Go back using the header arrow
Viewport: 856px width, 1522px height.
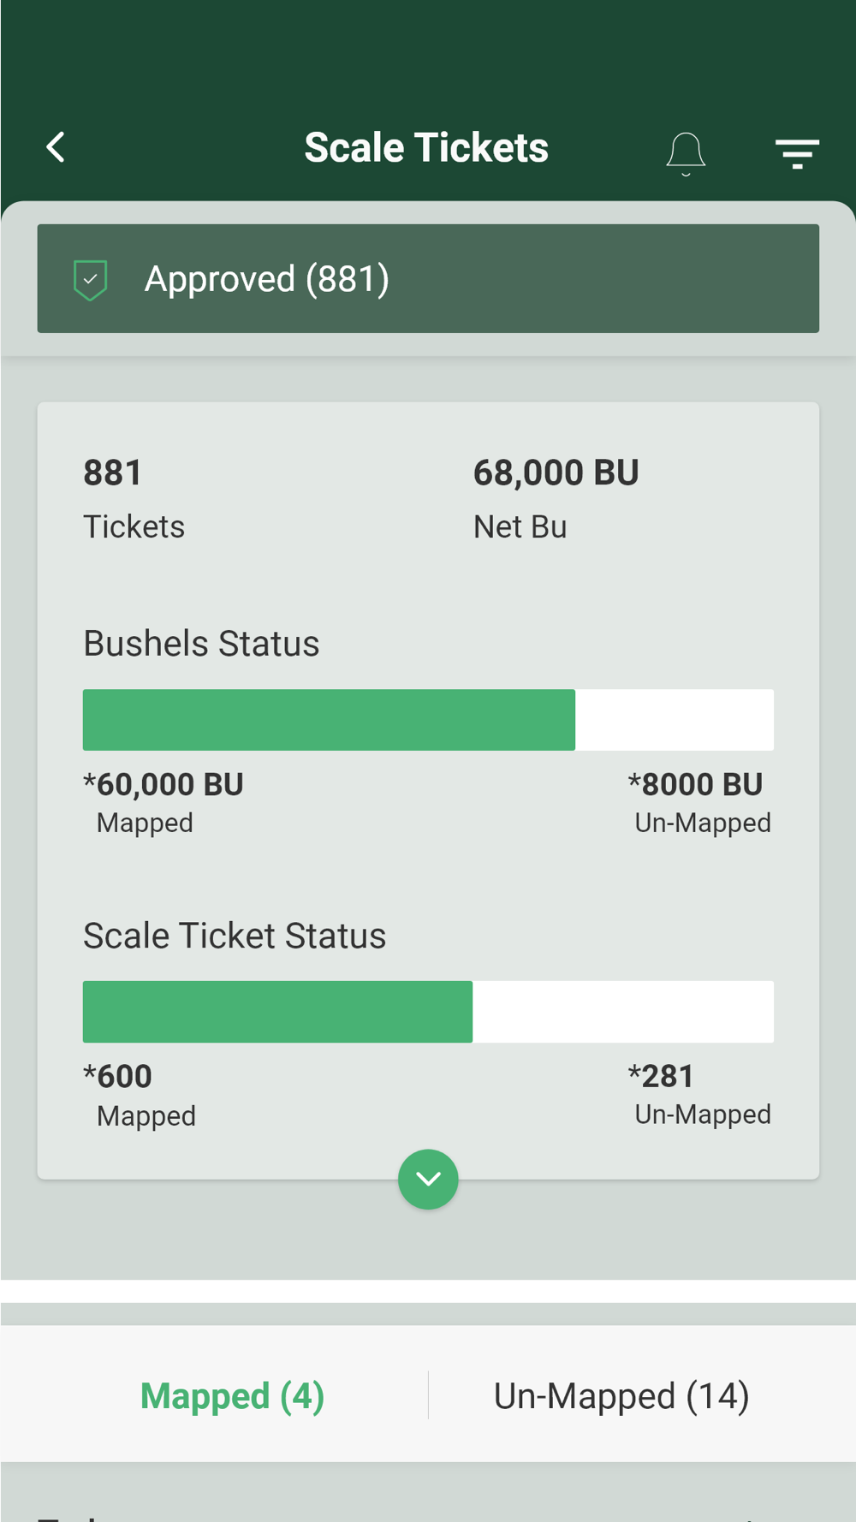click(56, 147)
